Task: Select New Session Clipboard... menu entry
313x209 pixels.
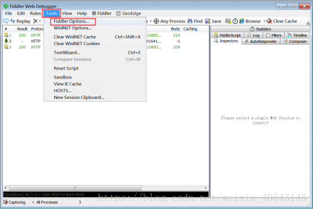Action: coord(79,97)
